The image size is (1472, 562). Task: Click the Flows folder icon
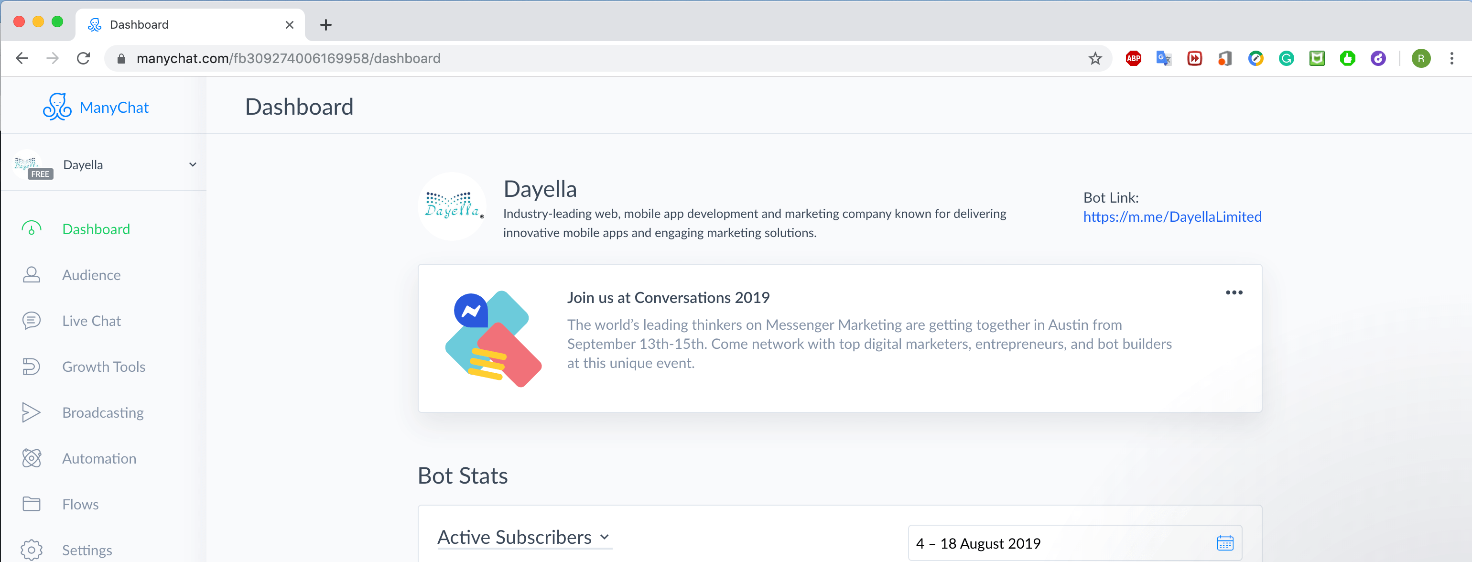point(32,504)
